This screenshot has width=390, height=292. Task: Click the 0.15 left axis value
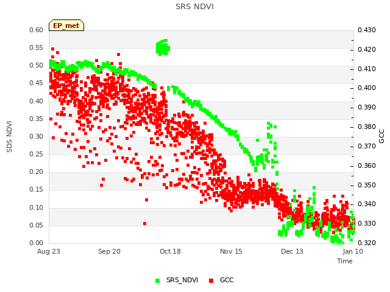tap(37, 189)
